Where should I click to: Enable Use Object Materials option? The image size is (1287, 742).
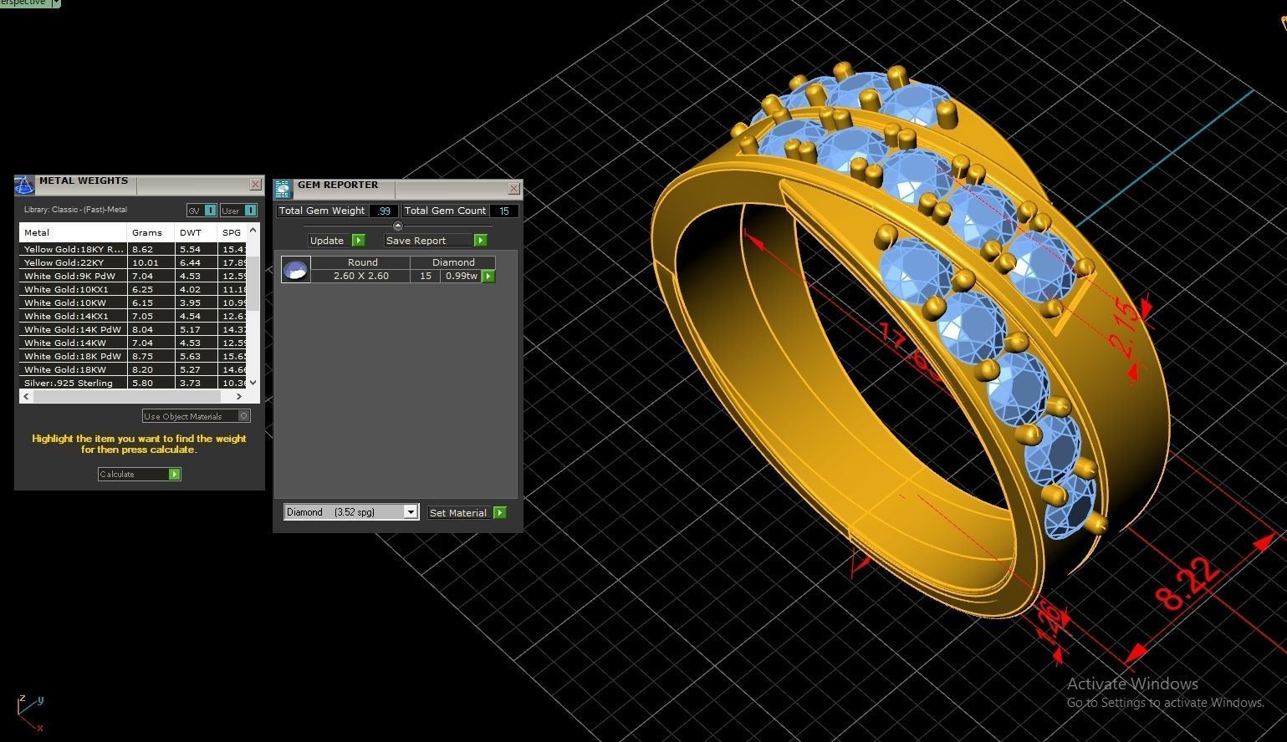[x=196, y=416]
